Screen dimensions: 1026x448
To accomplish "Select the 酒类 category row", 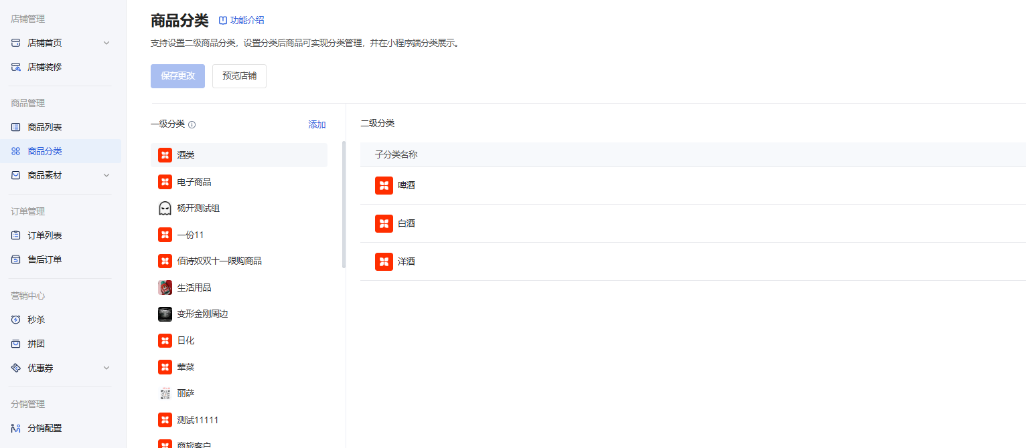I will [239, 155].
